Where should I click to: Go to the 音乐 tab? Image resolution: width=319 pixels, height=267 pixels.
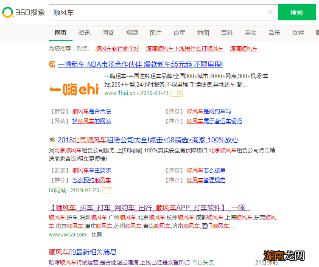pos(274,33)
